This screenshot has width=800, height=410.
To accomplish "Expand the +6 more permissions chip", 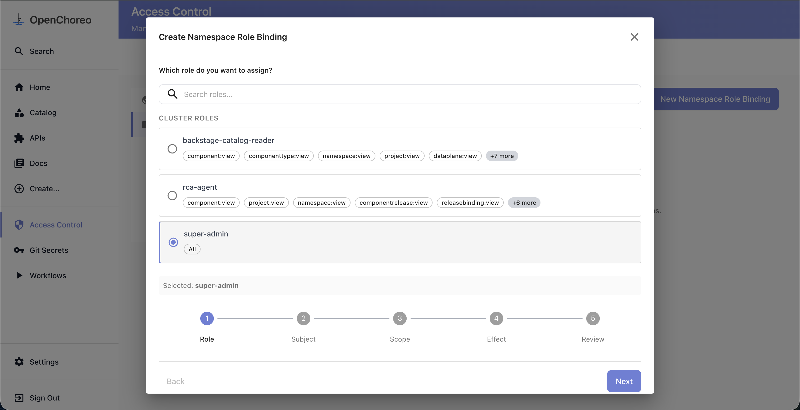I will [x=524, y=203].
